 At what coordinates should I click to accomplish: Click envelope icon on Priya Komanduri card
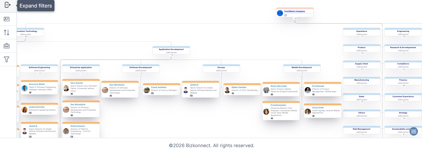click(272, 118)
